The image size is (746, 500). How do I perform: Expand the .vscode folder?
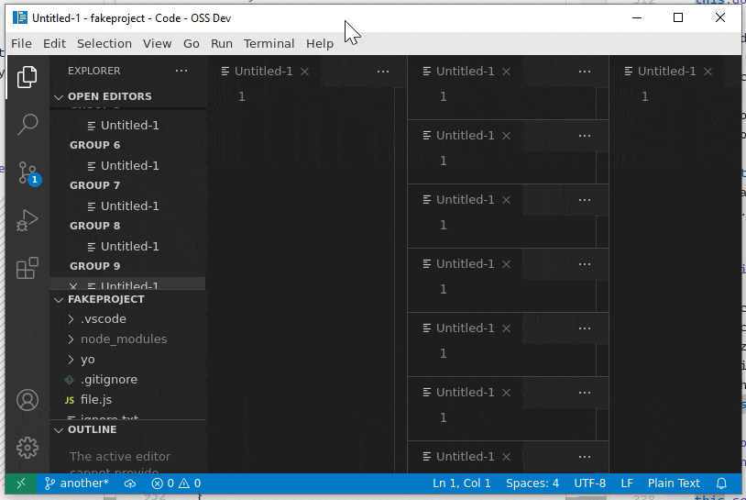[x=103, y=318]
